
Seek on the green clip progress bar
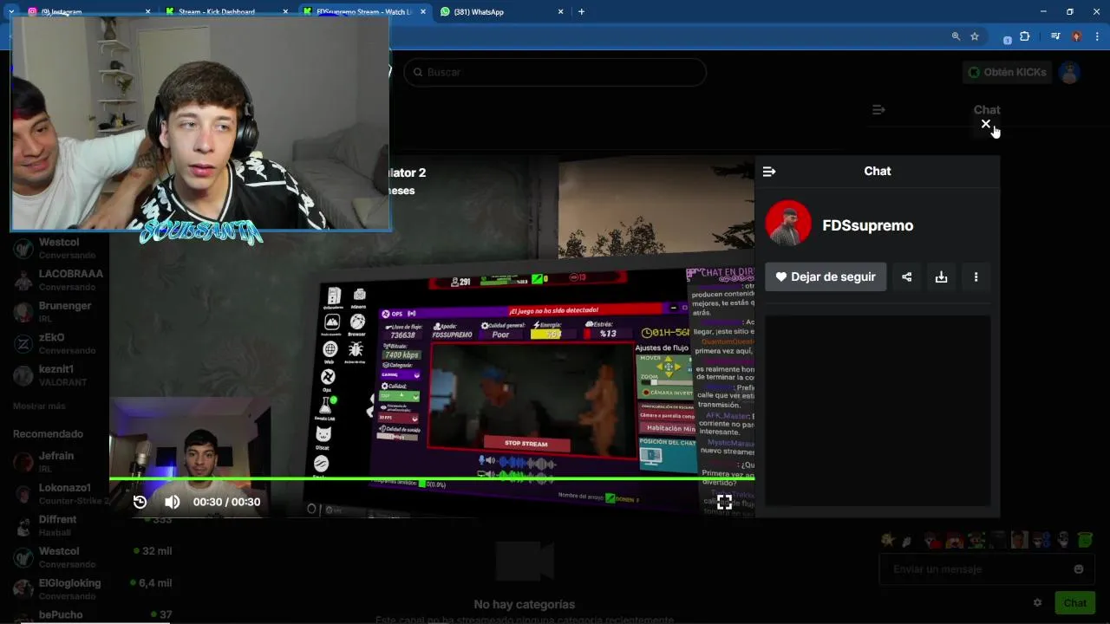point(431,478)
